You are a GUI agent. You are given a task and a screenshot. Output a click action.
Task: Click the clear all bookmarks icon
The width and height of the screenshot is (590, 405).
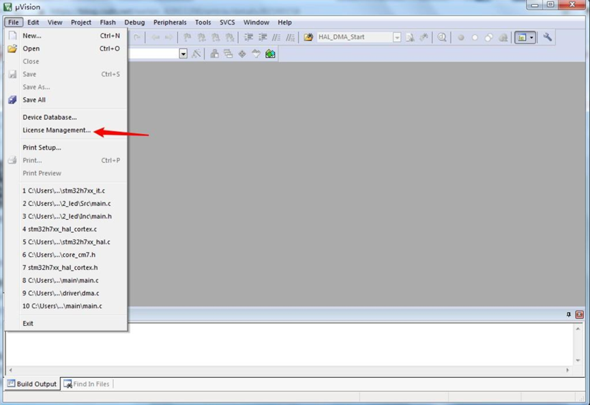point(229,37)
